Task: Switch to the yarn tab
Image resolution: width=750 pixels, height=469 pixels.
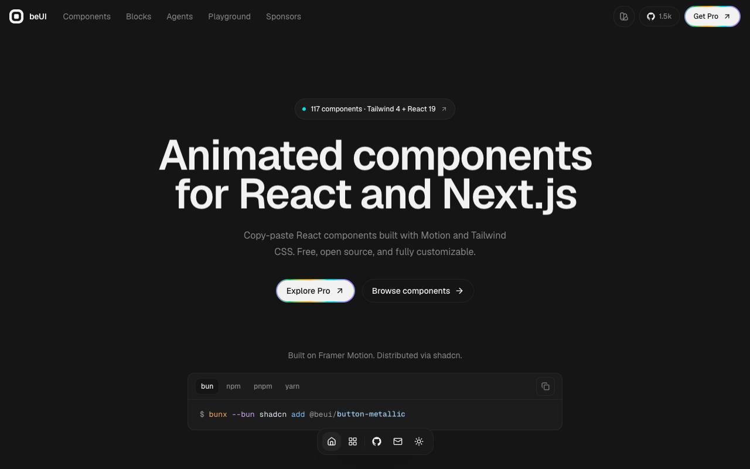Action: click(x=292, y=386)
